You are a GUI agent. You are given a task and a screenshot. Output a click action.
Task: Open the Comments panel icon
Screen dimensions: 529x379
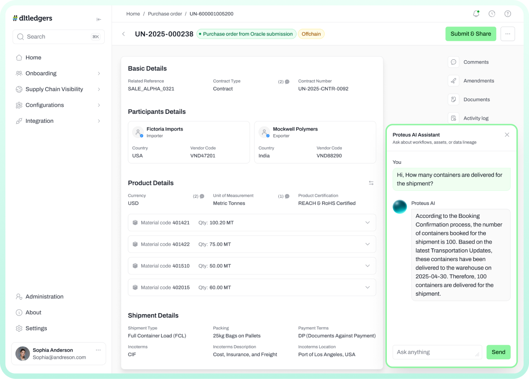(453, 62)
